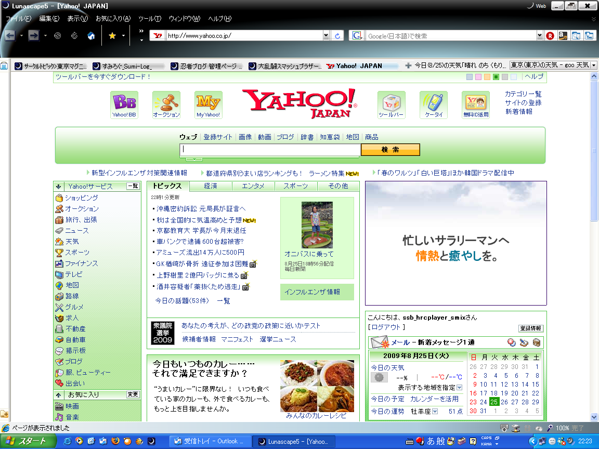
Task: Expand the toolbar overflow chevron
Action: point(141,31)
